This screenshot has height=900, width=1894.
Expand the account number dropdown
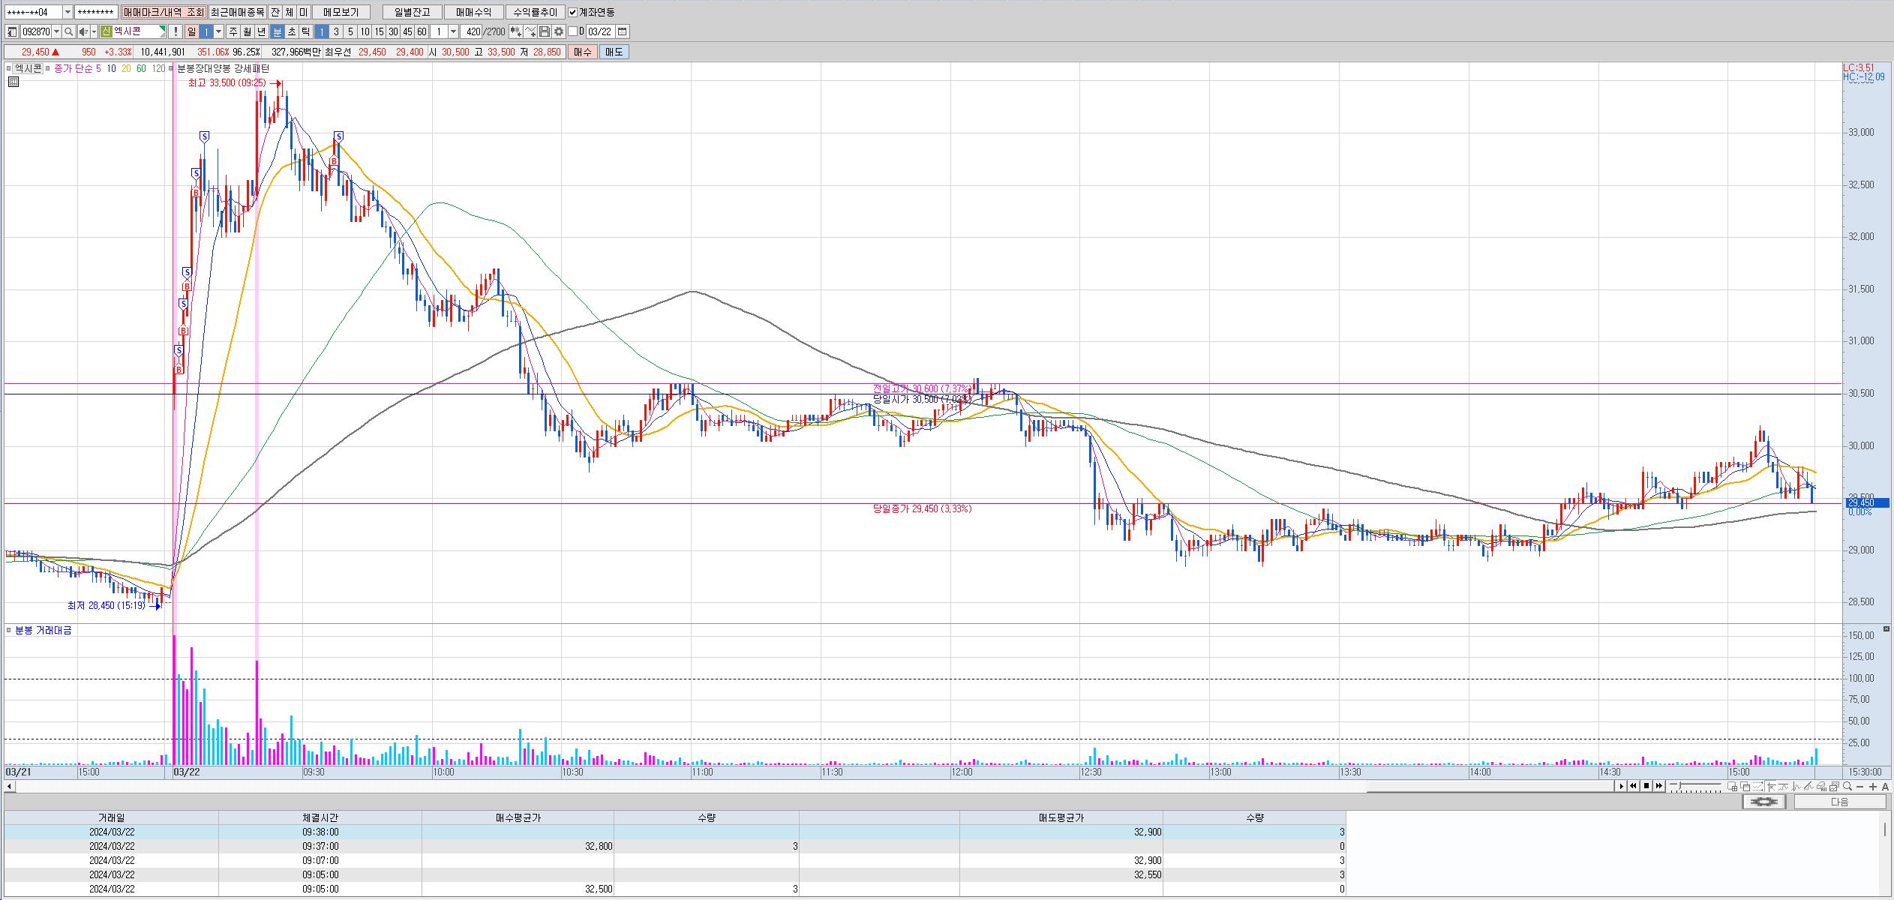click(x=68, y=12)
